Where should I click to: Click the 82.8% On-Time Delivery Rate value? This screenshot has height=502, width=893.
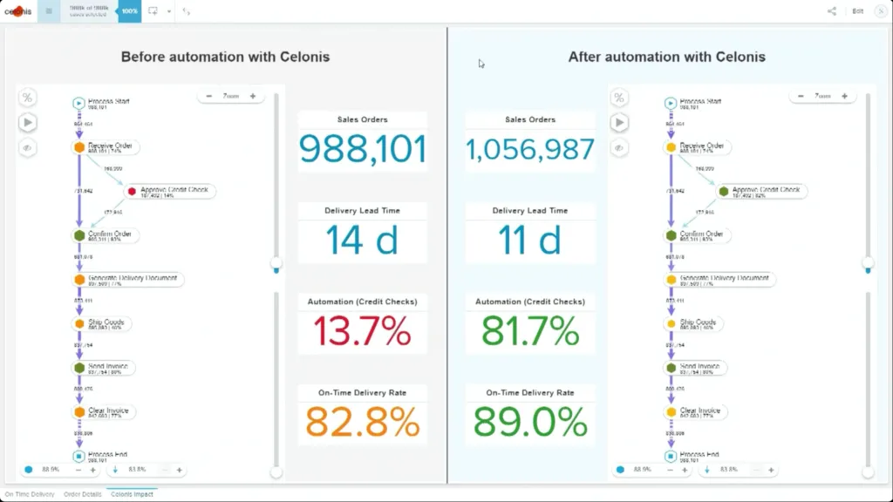click(362, 423)
